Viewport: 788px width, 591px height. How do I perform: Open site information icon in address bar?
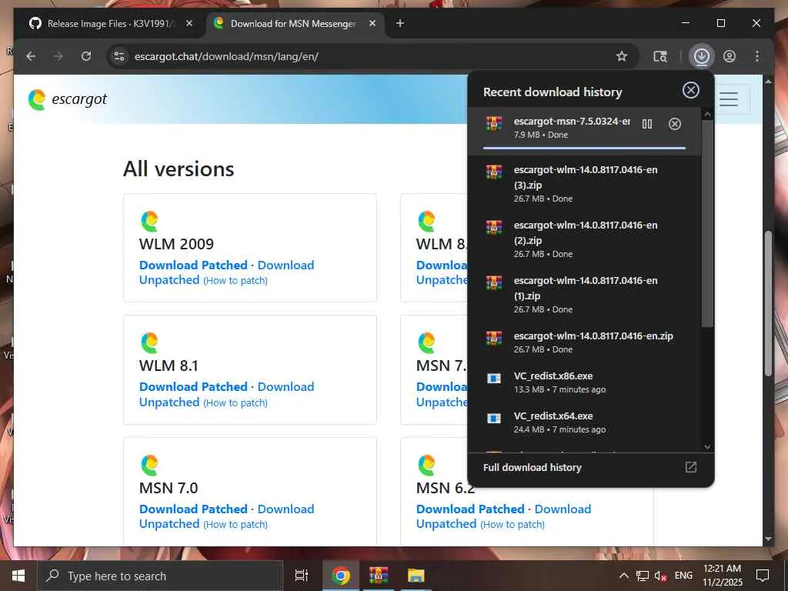(x=119, y=56)
